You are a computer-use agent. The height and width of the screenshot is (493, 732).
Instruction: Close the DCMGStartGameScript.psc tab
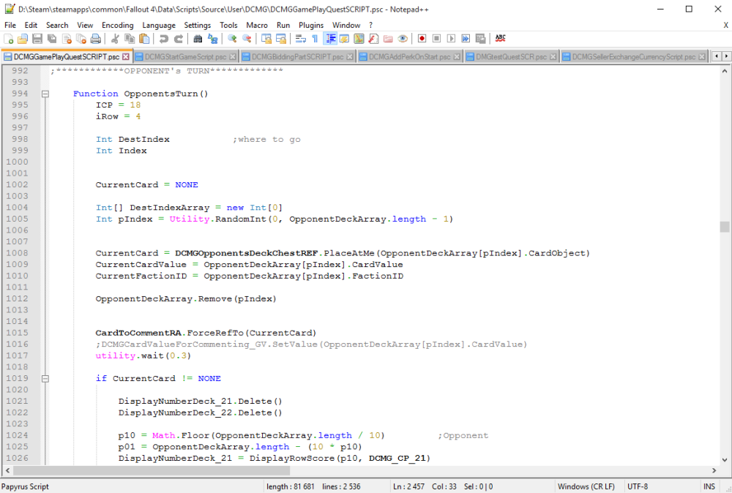(x=233, y=57)
